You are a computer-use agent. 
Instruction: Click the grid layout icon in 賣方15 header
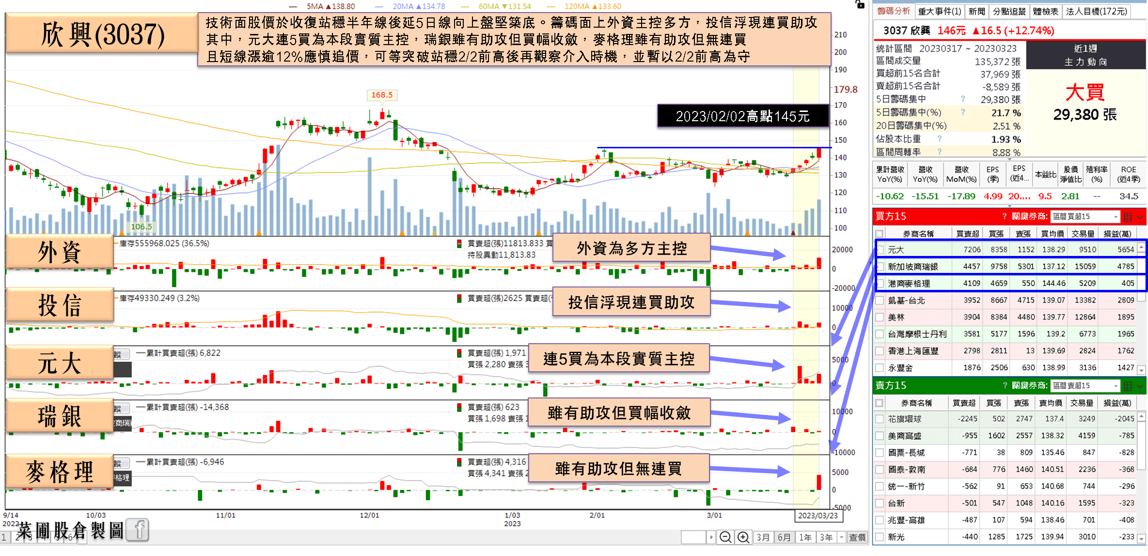click(1128, 386)
